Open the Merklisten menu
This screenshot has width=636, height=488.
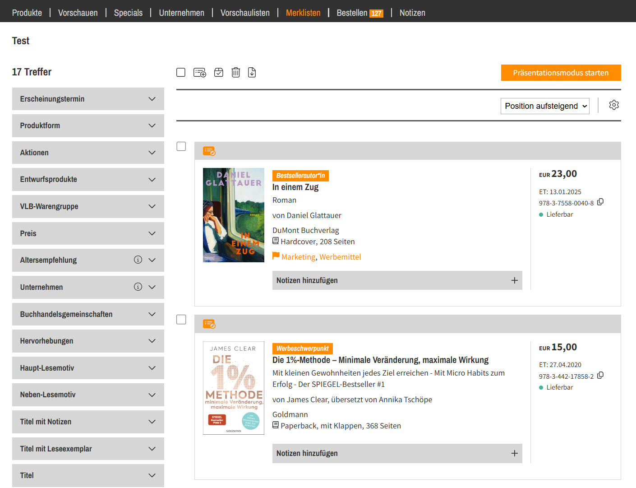tap(303, 13)
